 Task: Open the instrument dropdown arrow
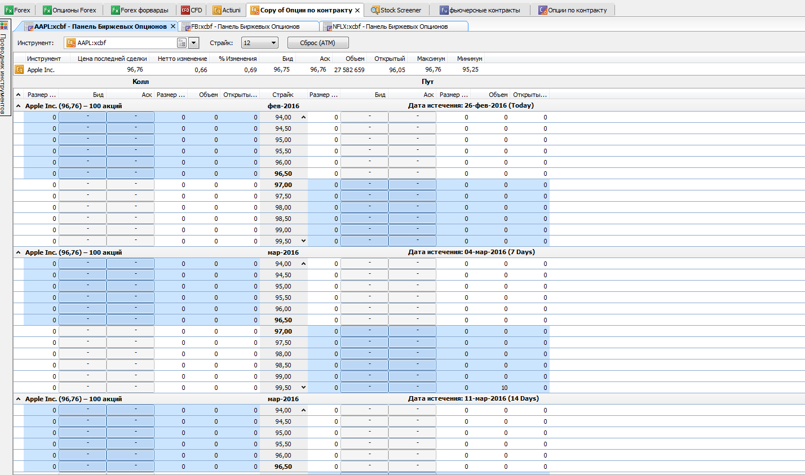pyautogui.click(x=194, y=43)
